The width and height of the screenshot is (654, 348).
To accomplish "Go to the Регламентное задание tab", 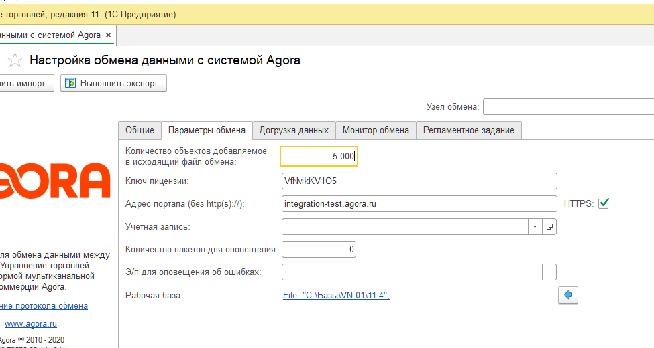I will [468, 130].
